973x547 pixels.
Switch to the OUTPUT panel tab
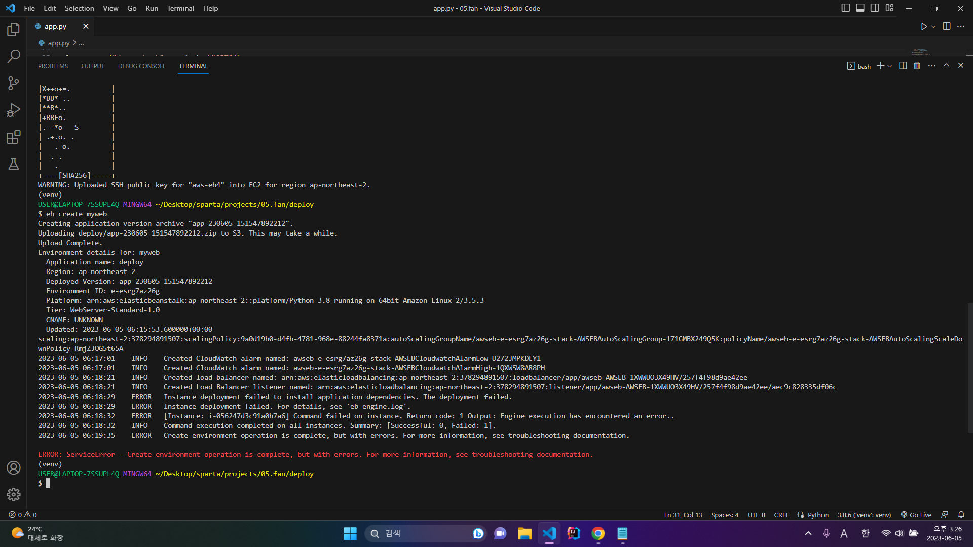[x=93, y=66]
